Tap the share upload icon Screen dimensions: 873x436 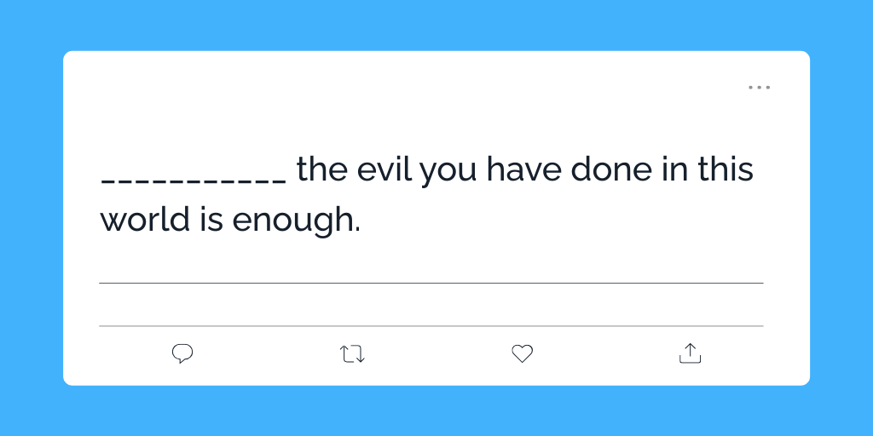[x=690, y=353]
